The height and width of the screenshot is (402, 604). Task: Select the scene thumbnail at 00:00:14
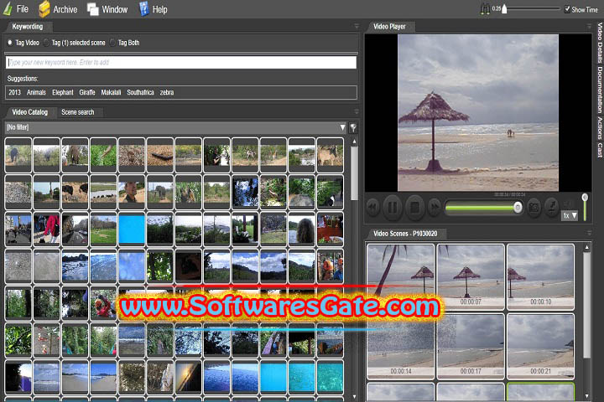[x=400, y=346]
